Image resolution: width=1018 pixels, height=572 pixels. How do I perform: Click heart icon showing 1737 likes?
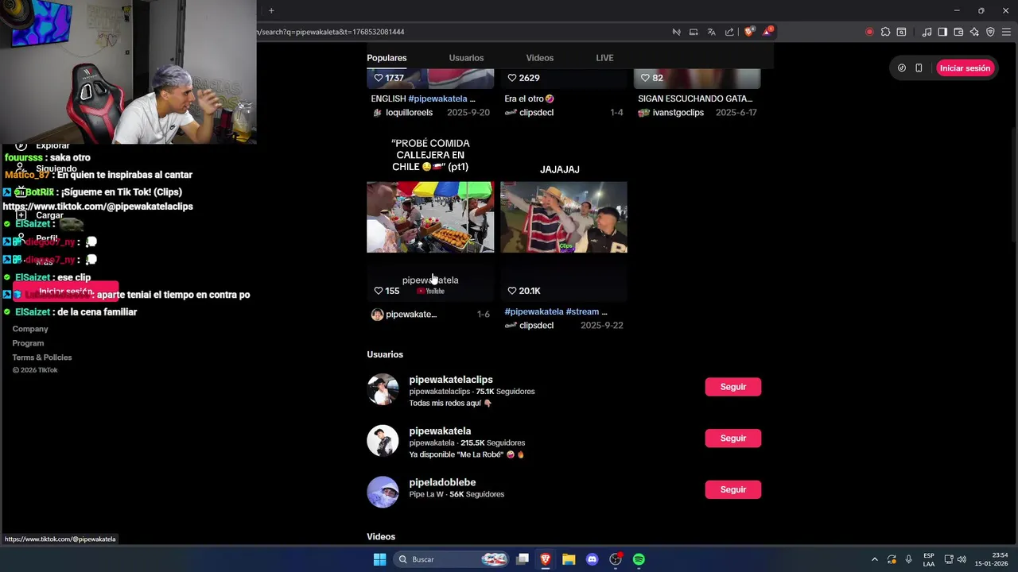(379, 78)
